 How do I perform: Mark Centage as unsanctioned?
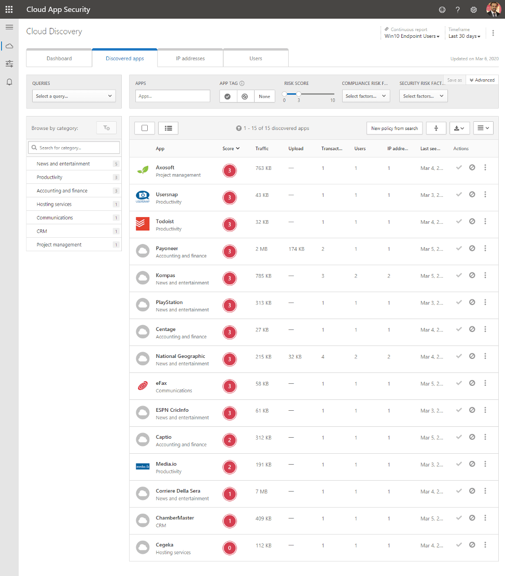(x=472, y=329)
